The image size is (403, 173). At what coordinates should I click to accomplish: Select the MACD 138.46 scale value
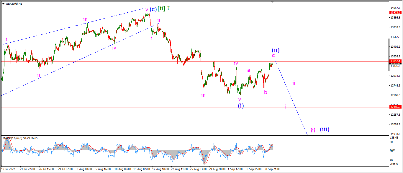click(394, 138)
